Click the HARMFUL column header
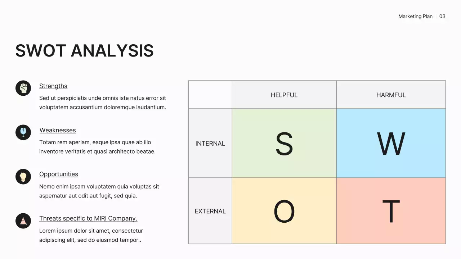461x259 pixels. [391, 95]
